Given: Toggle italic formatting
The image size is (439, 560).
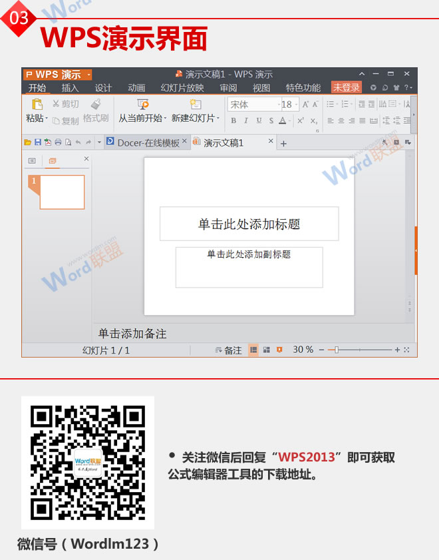Looking at the screenshot, I should [245, 121].
